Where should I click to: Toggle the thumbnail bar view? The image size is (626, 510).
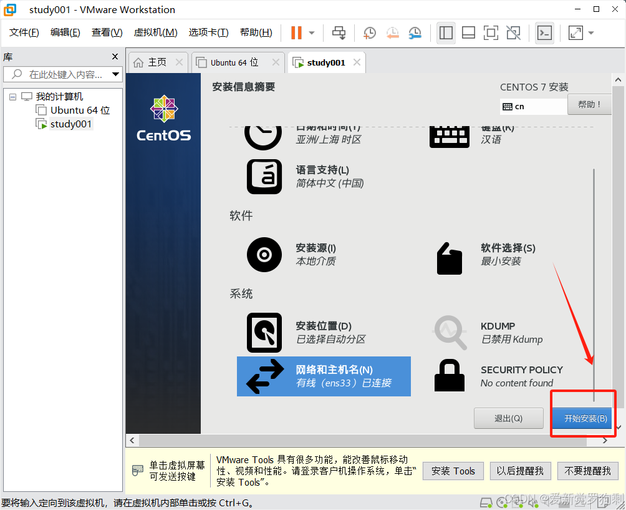coord(468,33)
